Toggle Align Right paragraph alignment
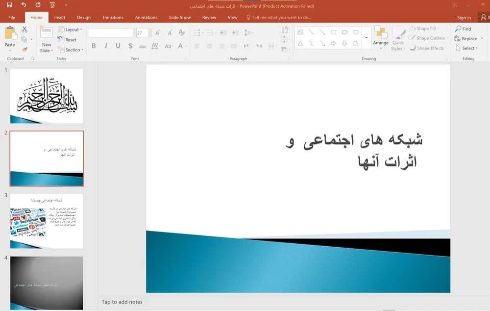The width and height of the screenshot is (490, 311). click(221, 46)
